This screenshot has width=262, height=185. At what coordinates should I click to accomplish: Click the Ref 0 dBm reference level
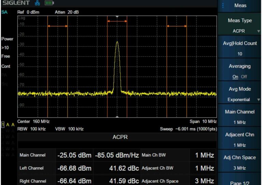coord(28,12)
